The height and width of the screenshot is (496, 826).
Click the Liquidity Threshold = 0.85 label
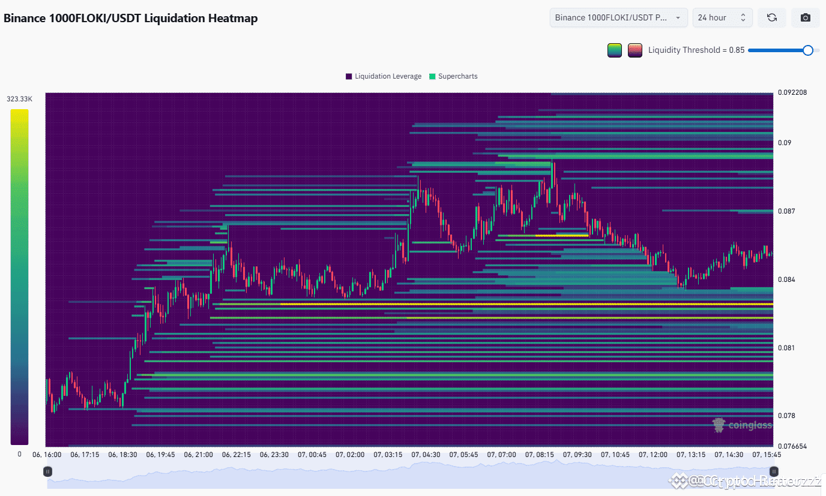pos(696,50)
